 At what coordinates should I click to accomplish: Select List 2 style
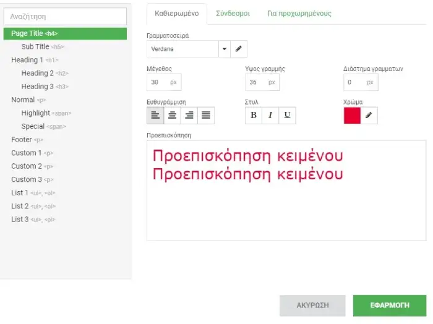click(33, 206)
